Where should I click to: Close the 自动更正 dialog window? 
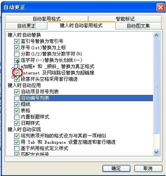160,7
